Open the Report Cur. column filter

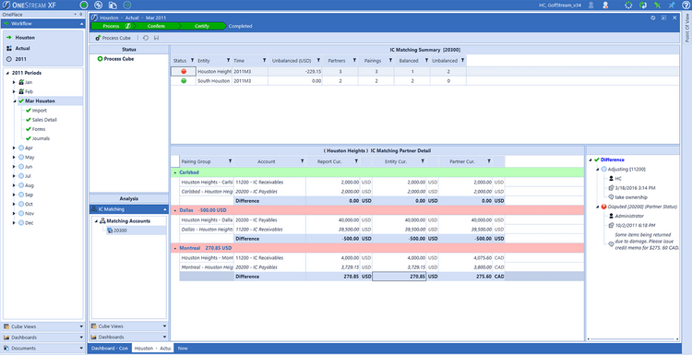(x=356, y=161)
